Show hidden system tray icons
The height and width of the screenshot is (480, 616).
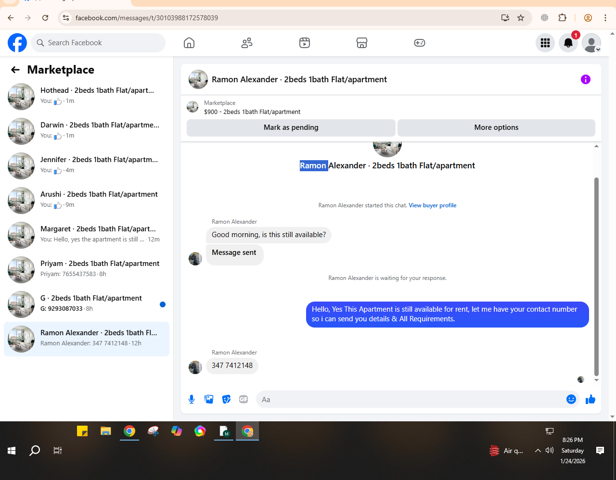538,451
